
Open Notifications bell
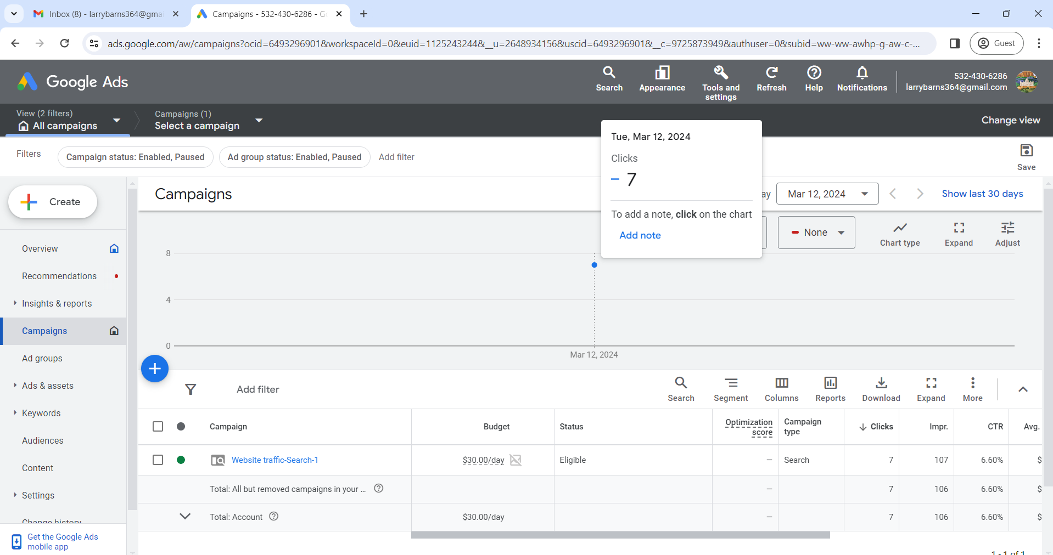862,79
